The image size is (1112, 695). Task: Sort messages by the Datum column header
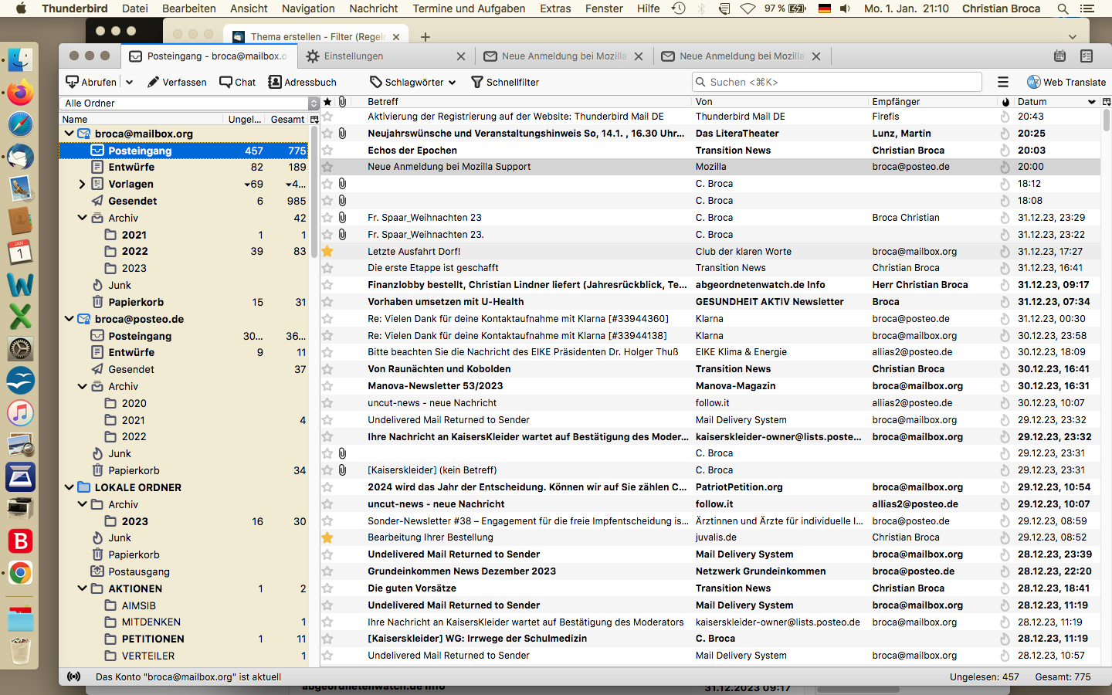coord(1032,102)
